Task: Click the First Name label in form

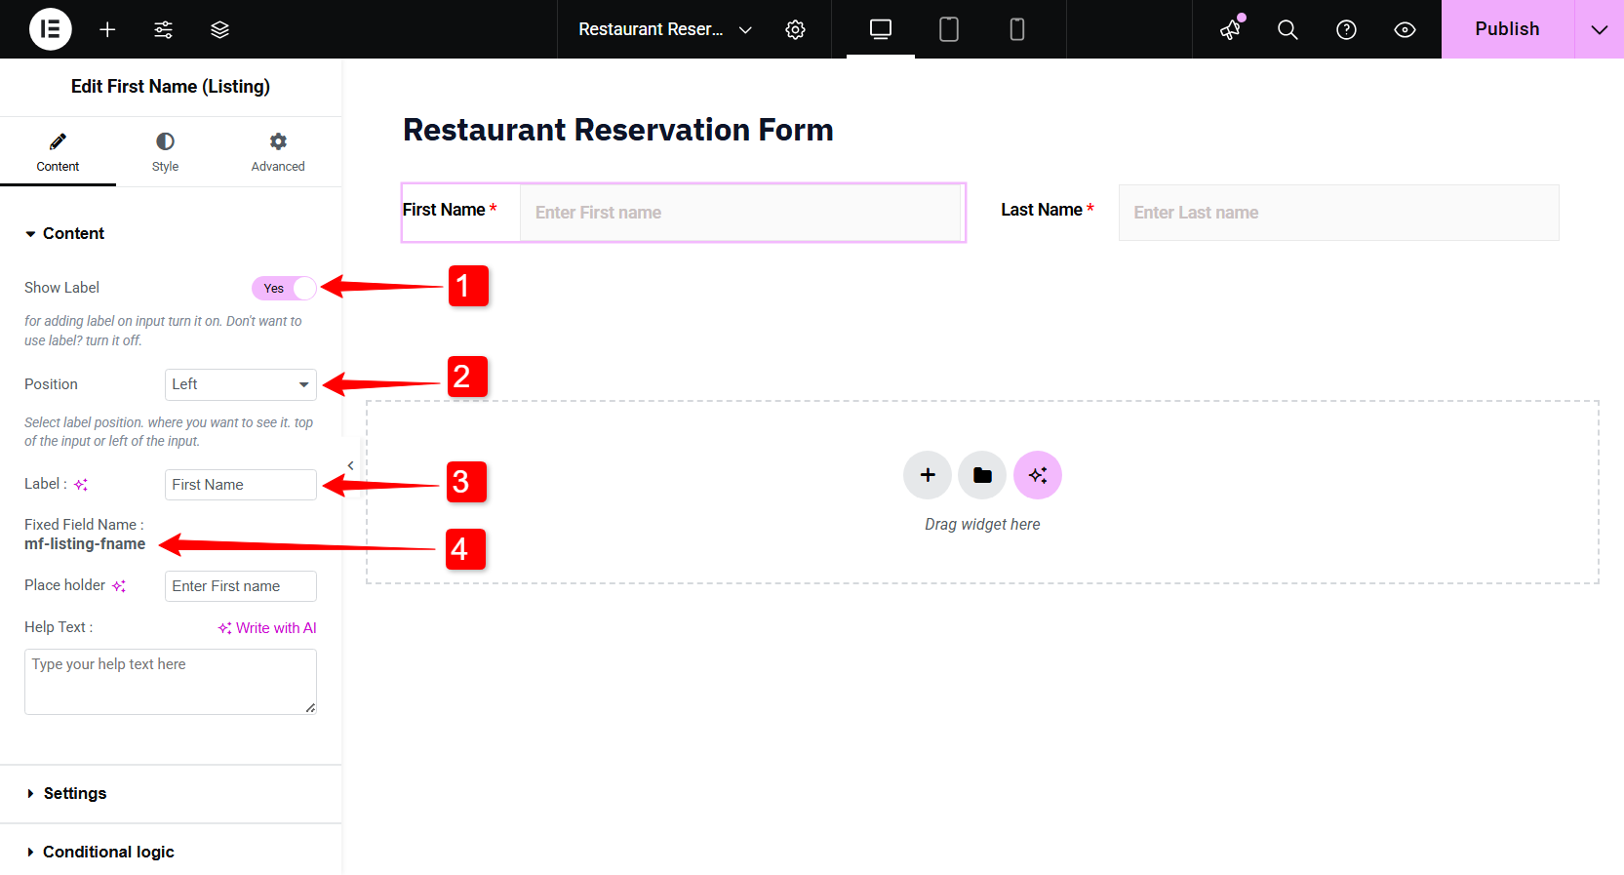Action: (x=444, y=210)
